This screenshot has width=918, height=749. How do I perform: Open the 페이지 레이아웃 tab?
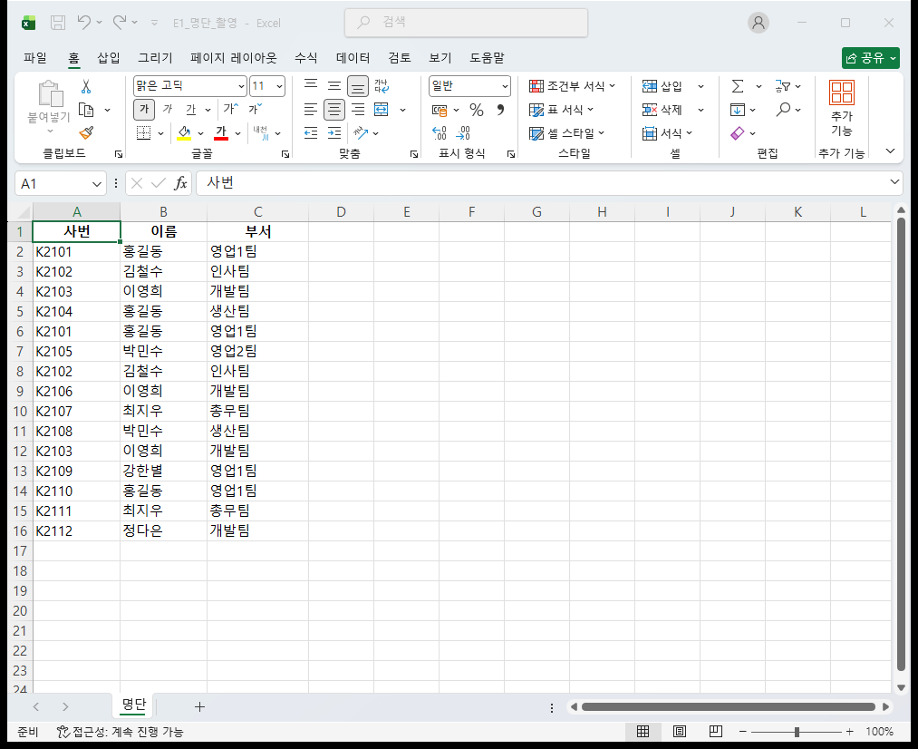[x=233, y=57]
